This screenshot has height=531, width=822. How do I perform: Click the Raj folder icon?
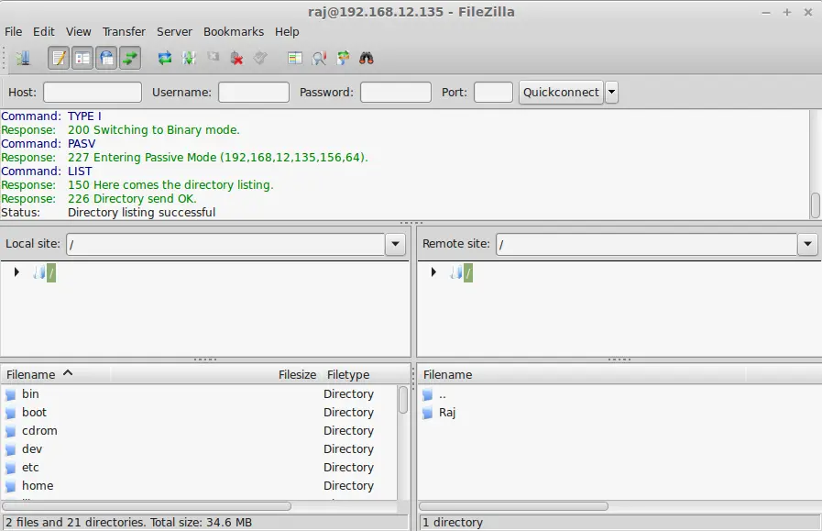[x=428, y=413]
